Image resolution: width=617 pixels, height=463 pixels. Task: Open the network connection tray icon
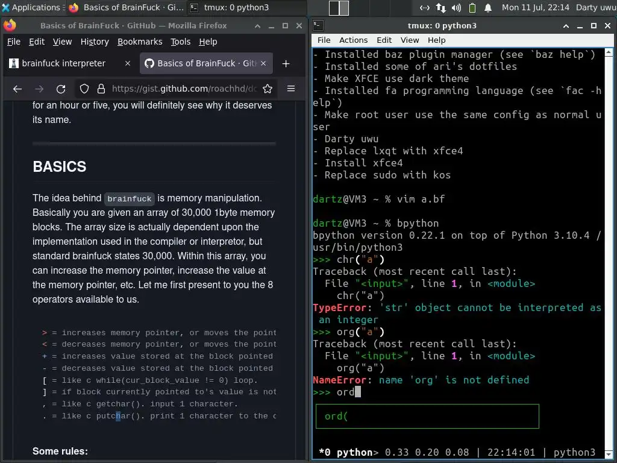[425, 7]
